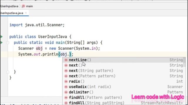The width and height of the screenshot is (188, 105).
Task: Select useRadix(int radix) suggestion
Action: 123,87
